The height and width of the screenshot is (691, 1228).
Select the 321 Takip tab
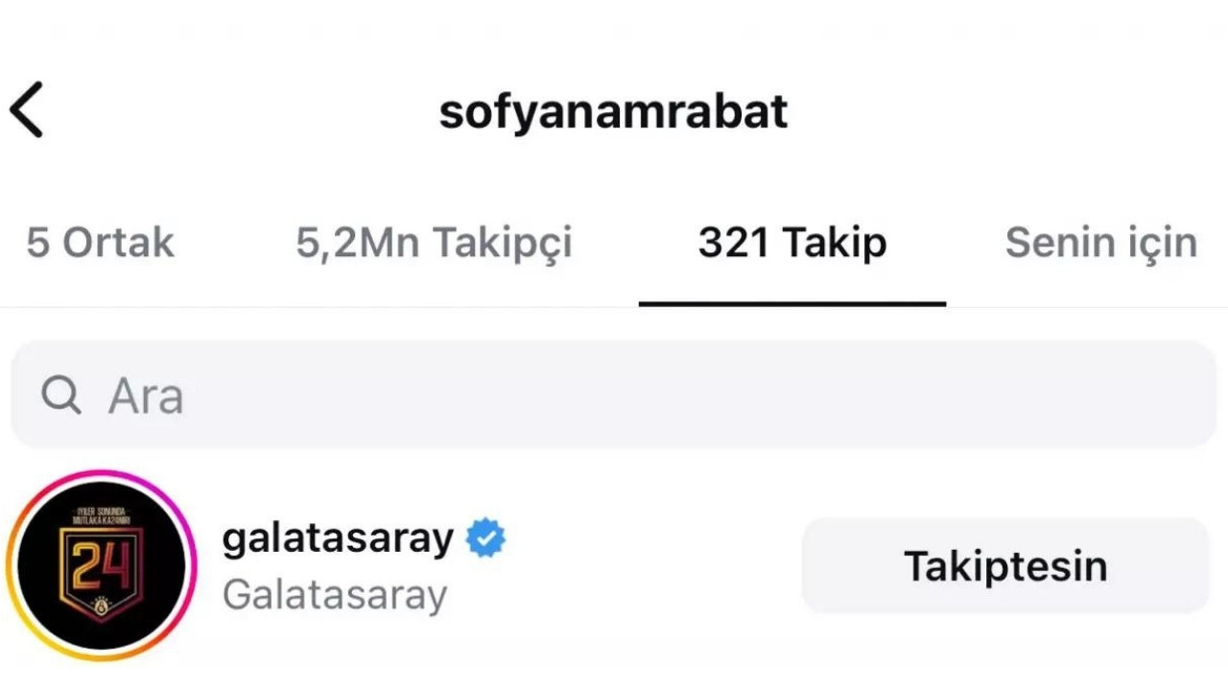pyautogui.click(x=792, y=243)
